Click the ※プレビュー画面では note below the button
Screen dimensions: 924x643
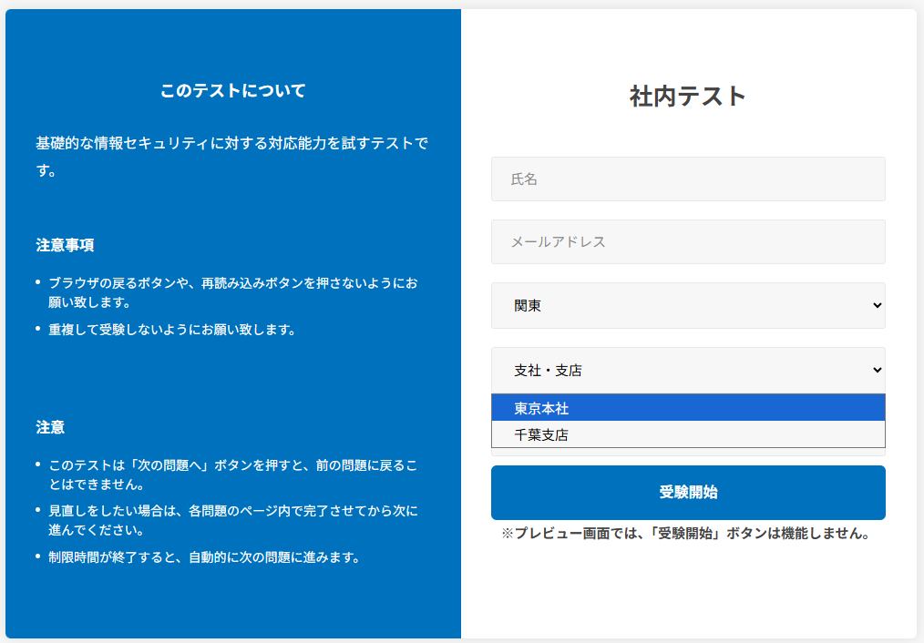click(687, 534)
